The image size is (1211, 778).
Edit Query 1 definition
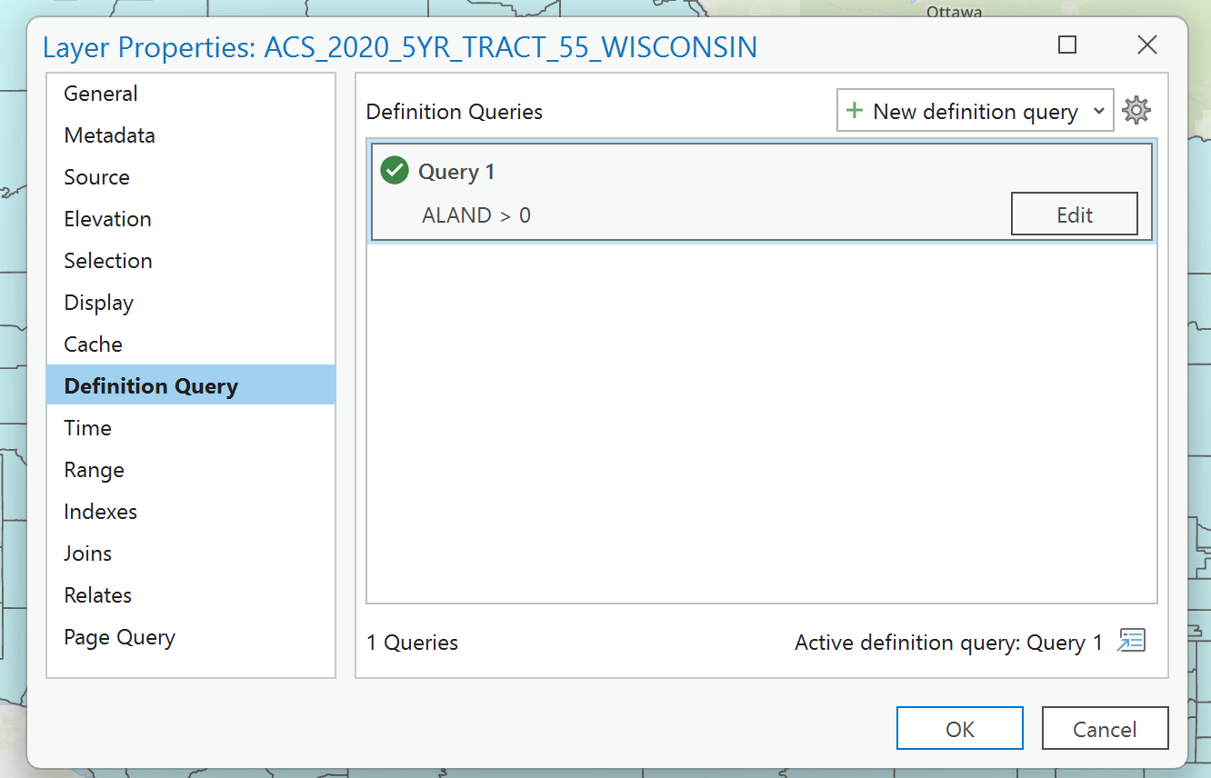tap(1074, 214)
